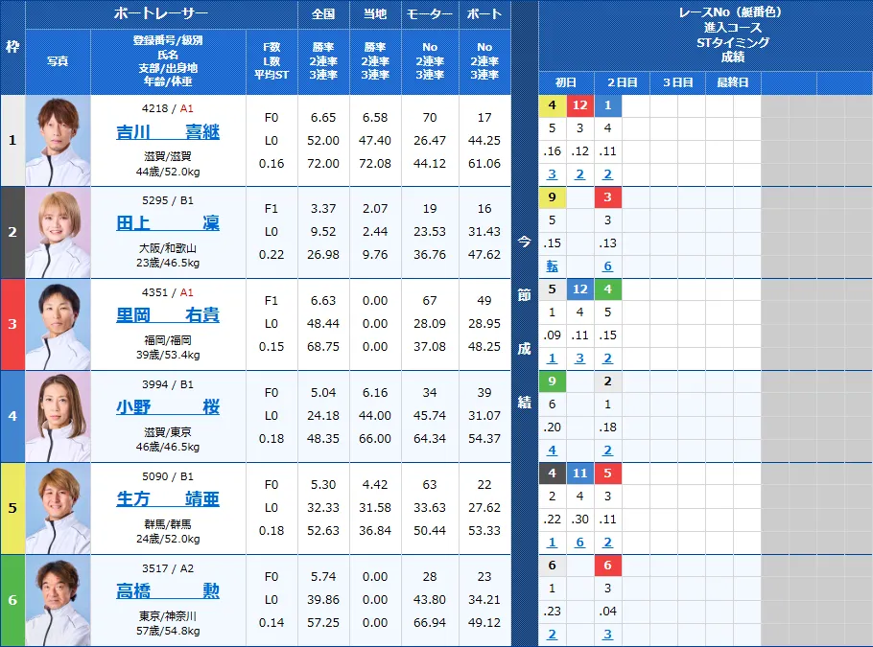Open the underlined result link 転
The width and height of the screenshot is (873, 647).
coord(551,266)
